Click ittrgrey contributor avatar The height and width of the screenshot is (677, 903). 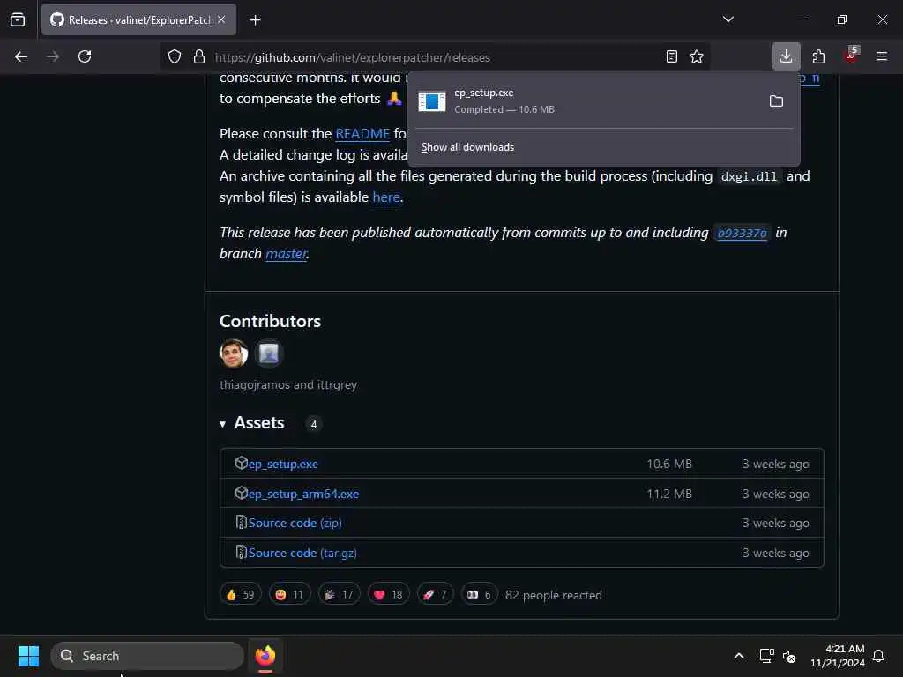tap(268, 353)
